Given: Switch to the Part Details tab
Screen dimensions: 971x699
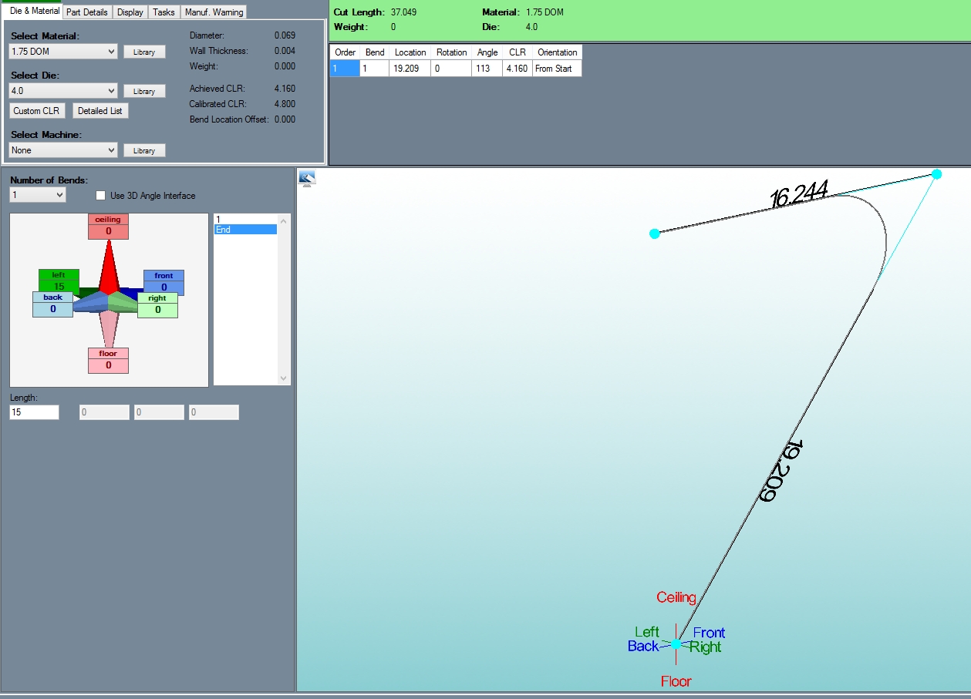Looking at the screenshot, I should click(x=88, y=12).
